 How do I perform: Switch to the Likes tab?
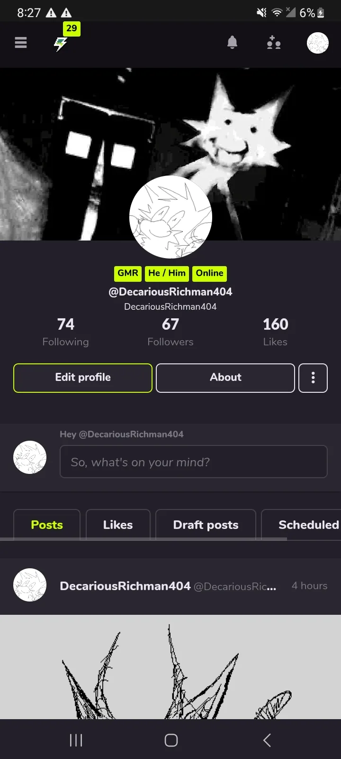click(x=118, y=525)
